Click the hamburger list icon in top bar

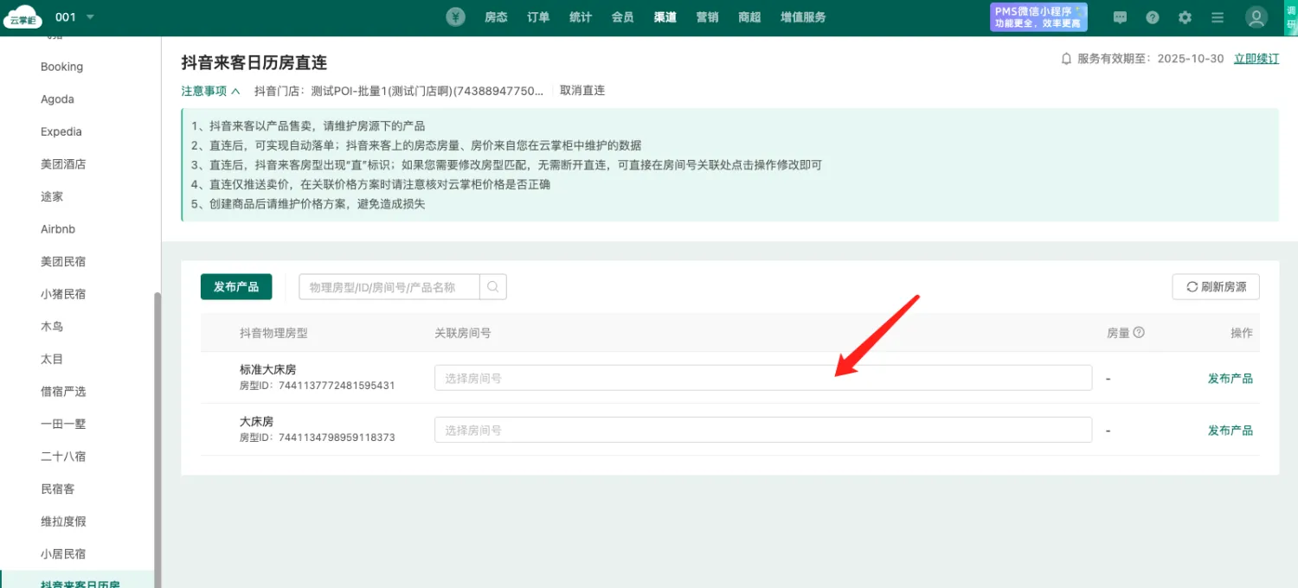1218,17
